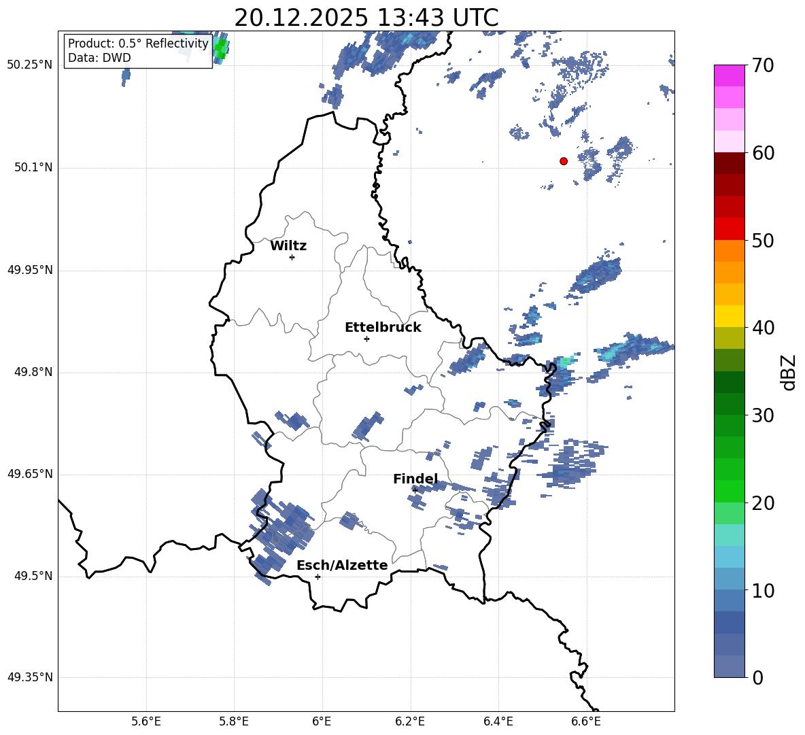Click the 49.35°N latitude label
Screen dimensions: 805x735
tap(30, 677)
